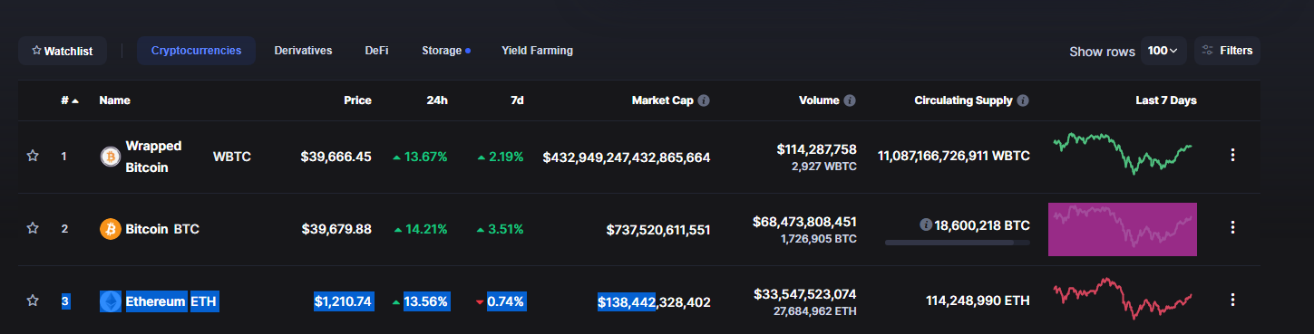The image size is (1314, 334).
Task: Toggle watchlist star for Wrapped Bitcoin
Action: tap(33, 156)
